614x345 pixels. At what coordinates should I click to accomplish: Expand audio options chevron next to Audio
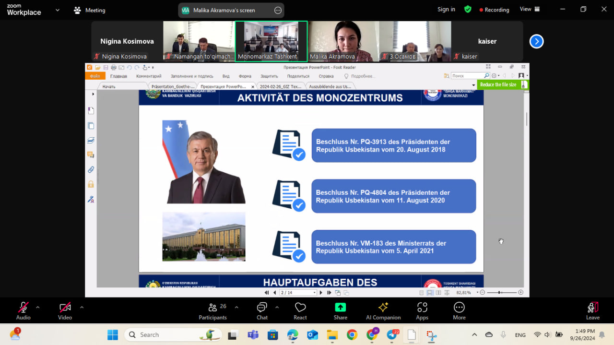click(x=38, y=307)
